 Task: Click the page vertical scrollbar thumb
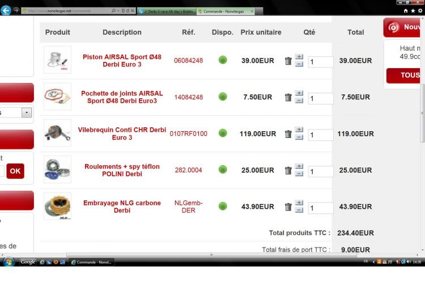[x=422, y=113]
